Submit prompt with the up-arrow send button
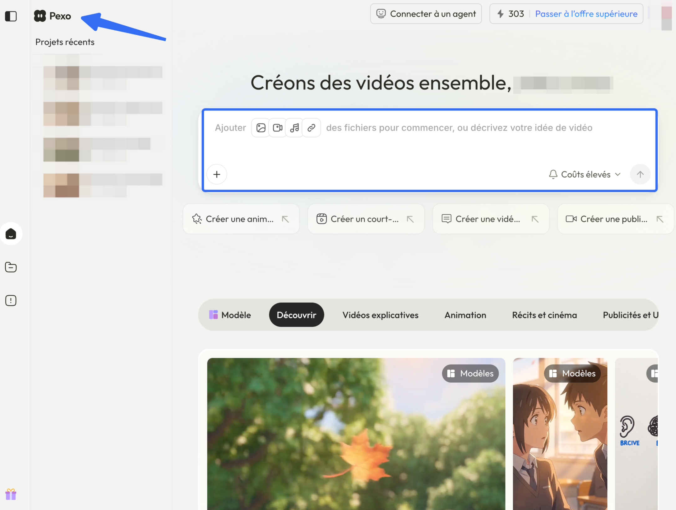The image size is (676, 510). coord(640,174)
